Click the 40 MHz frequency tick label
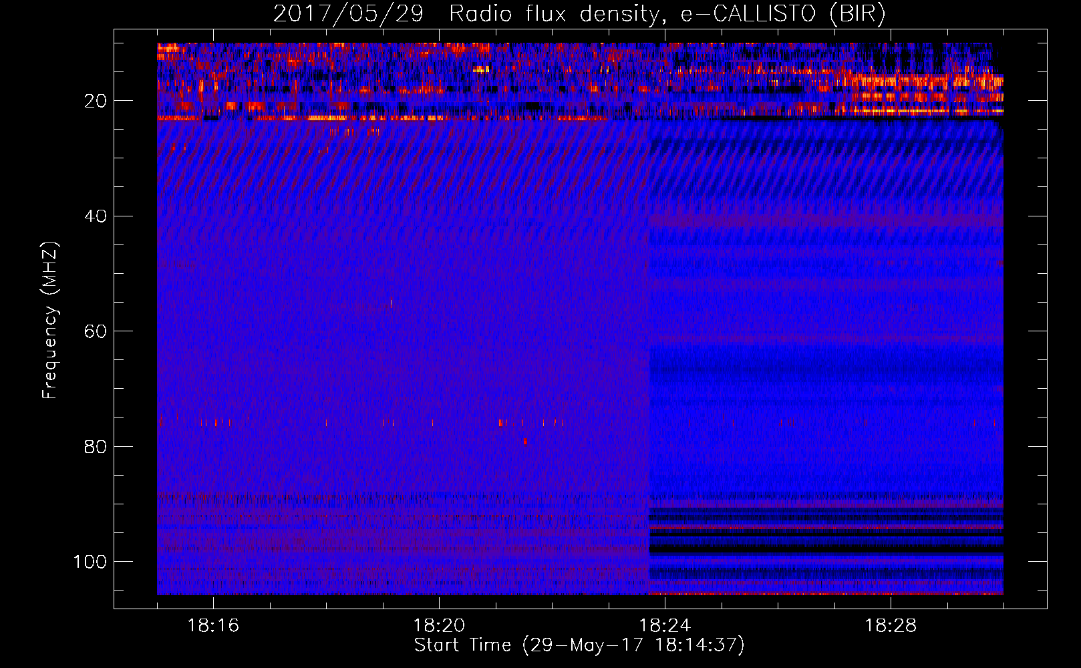Screen dimensions: 1081x668 pos(96,216)
